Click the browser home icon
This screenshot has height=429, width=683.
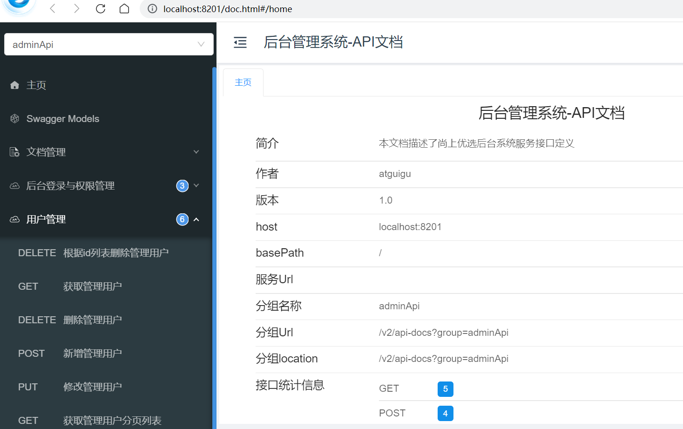coord(124,9)
